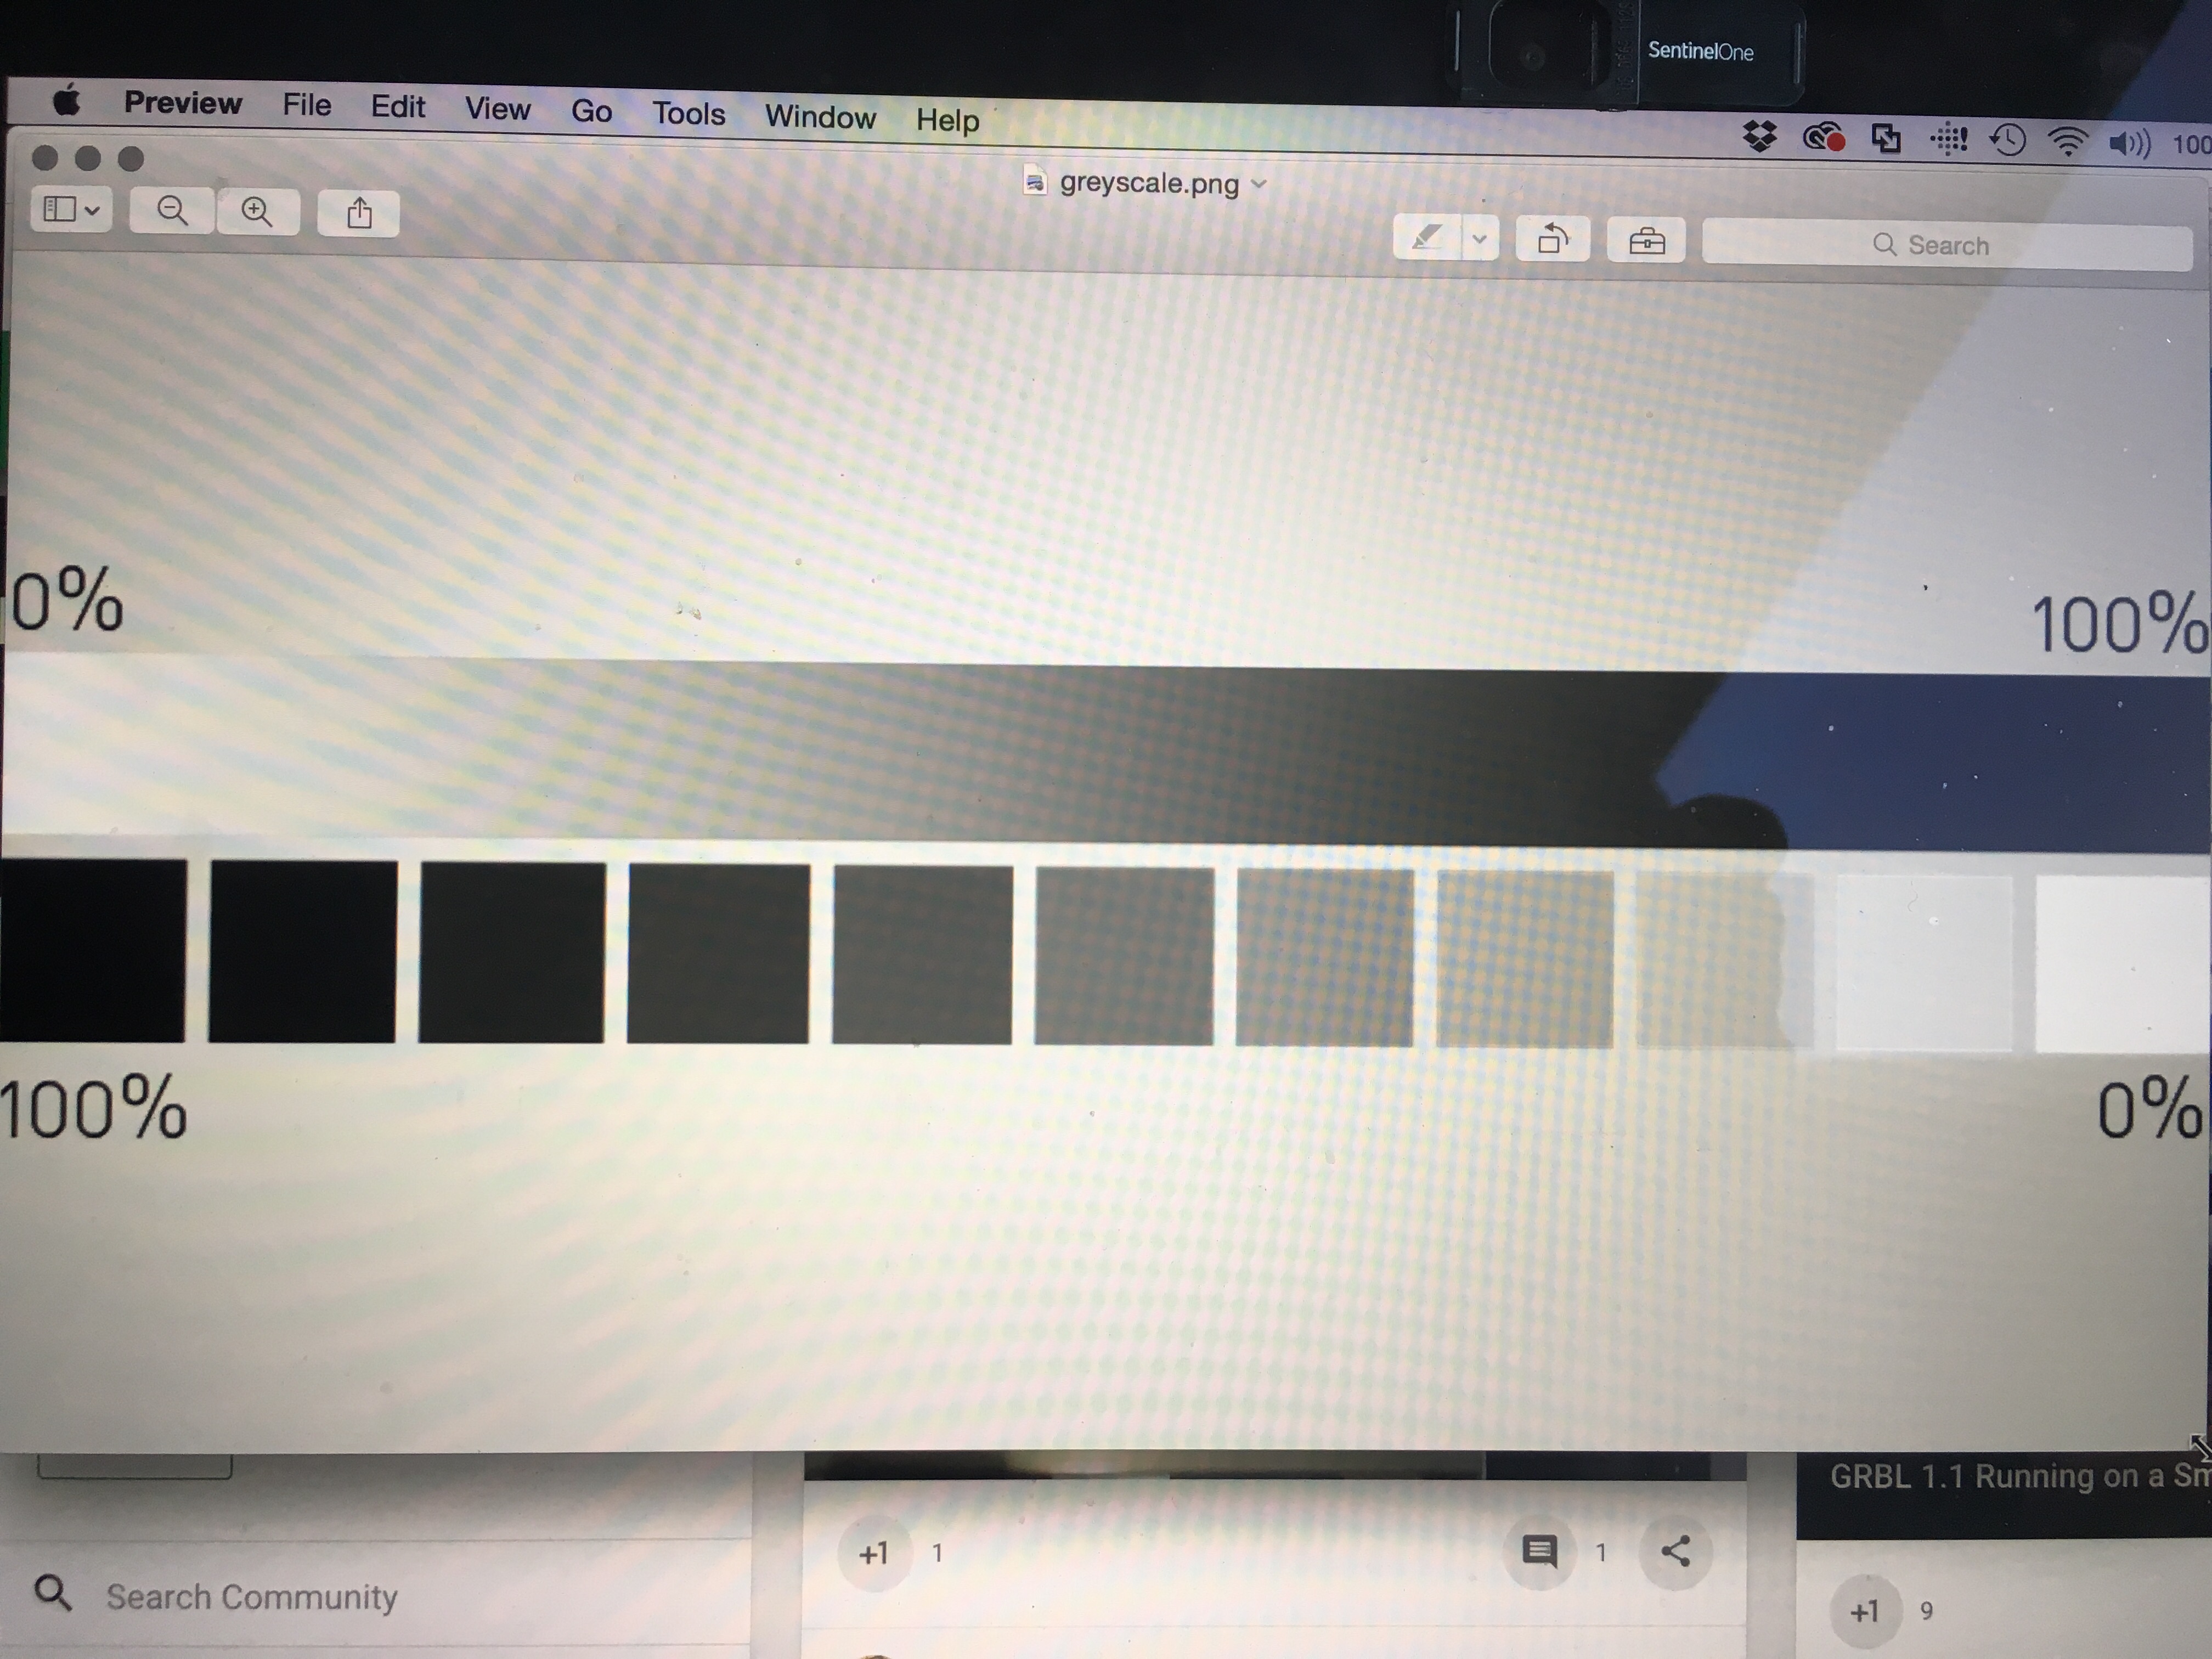2212x1659 pixels.
Task: Open the Time Machine menu bar icon
Action: tap(2008, 140)
